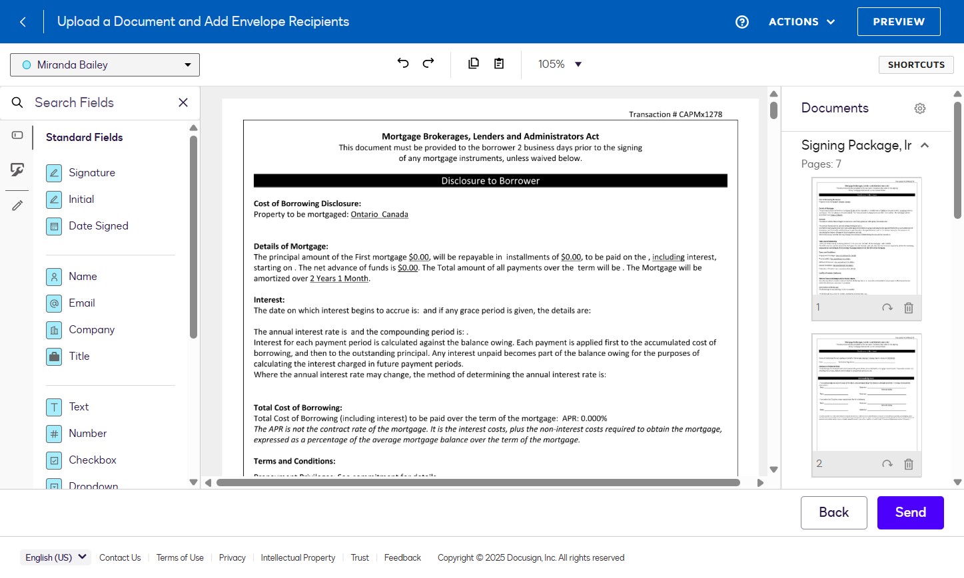Rotate page 1 thumbnail
Screen dimensions: 964x578
point(887,308)
